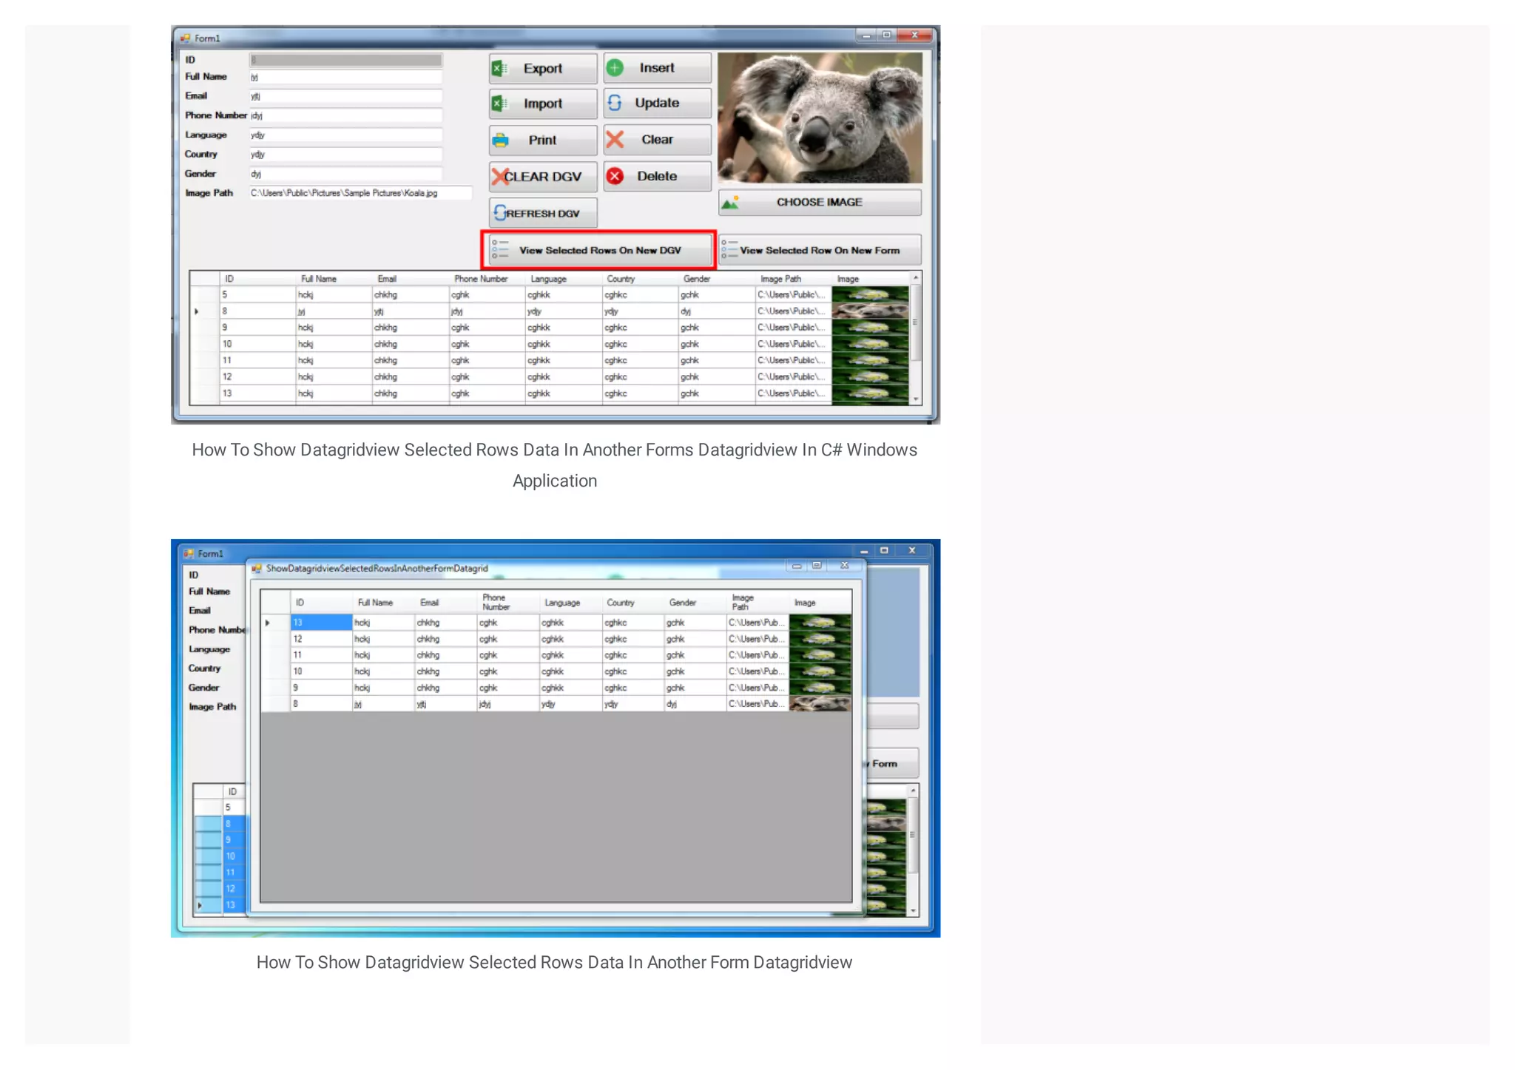Click cell with ID 13 in top grid
This screenshot has height=1070, width=1515.
(x=257, y=393)
